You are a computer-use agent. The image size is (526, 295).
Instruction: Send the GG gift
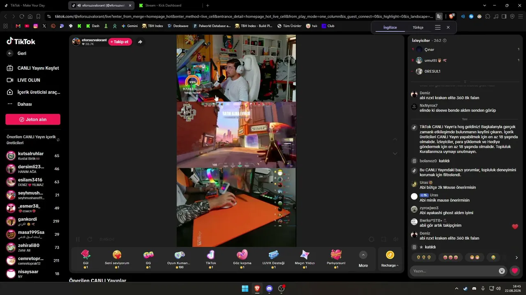pyautogui.click(x=148, y=259)
